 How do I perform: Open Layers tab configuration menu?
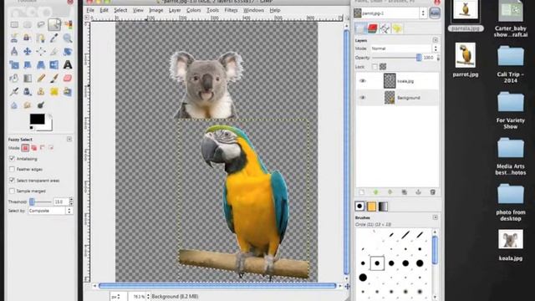[435, 40]
